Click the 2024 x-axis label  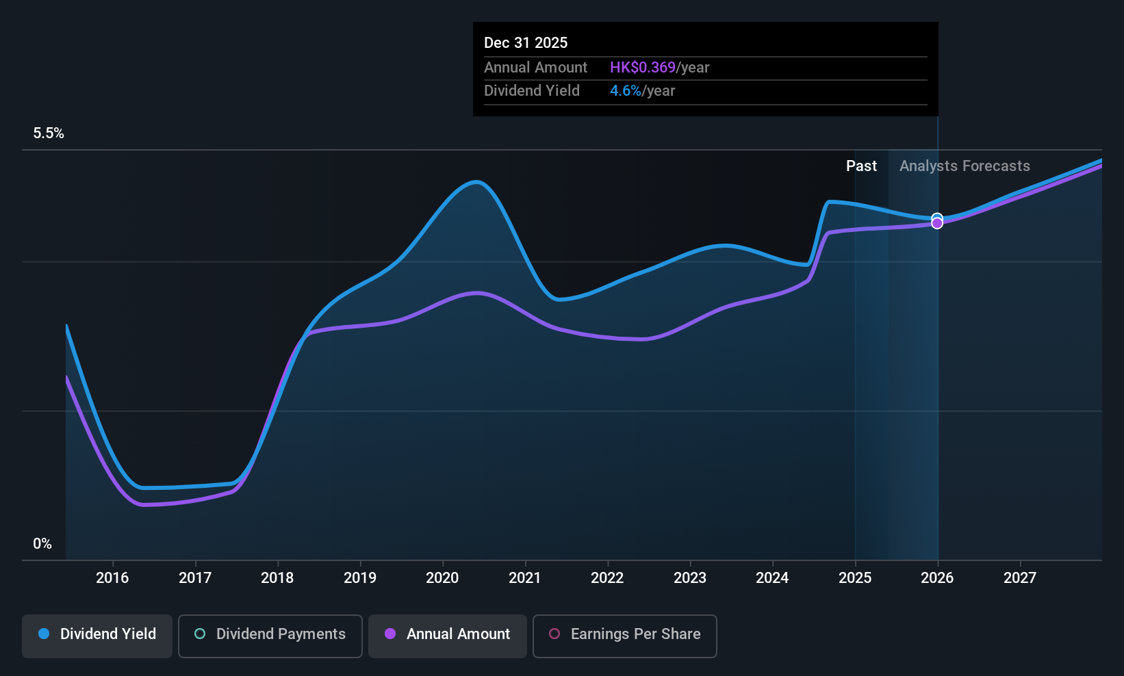772,578
